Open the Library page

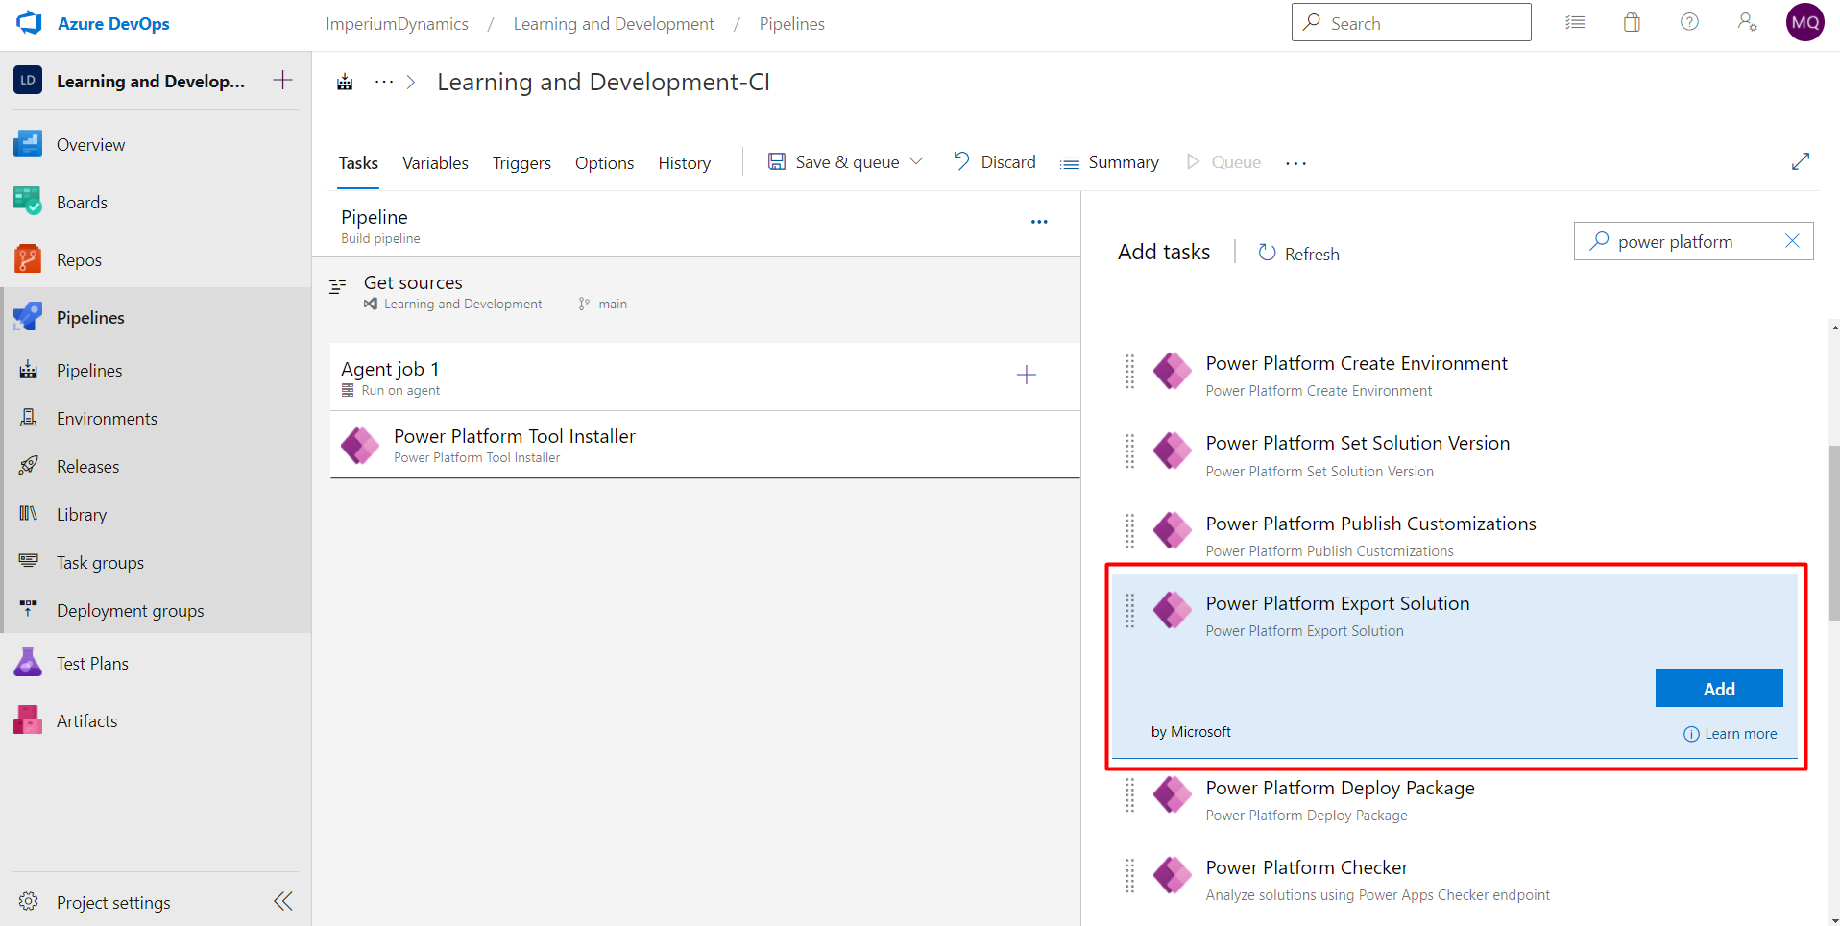tap(81, 514)
